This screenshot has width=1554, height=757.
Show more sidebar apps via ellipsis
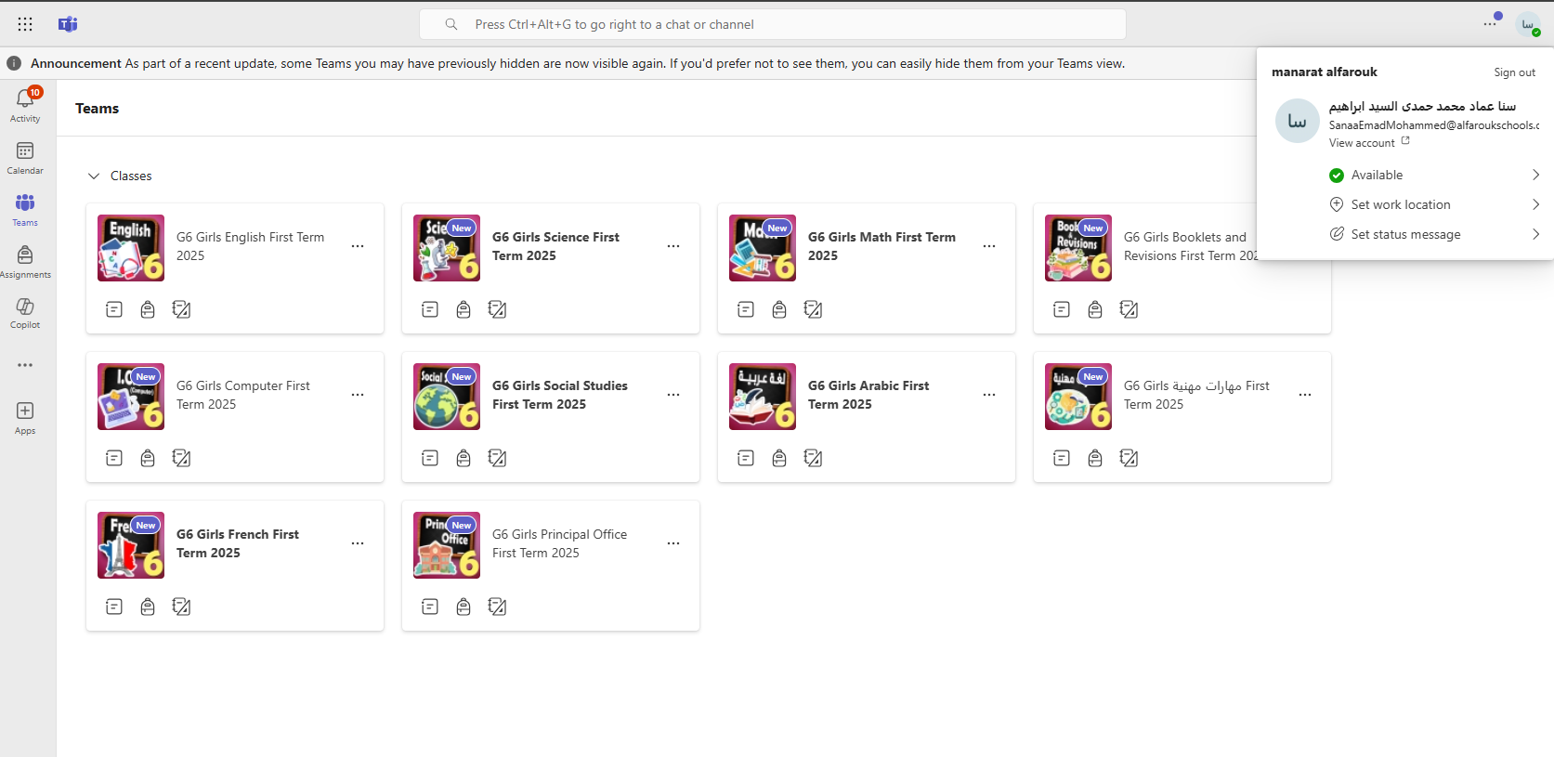click(x=25, y=365)
